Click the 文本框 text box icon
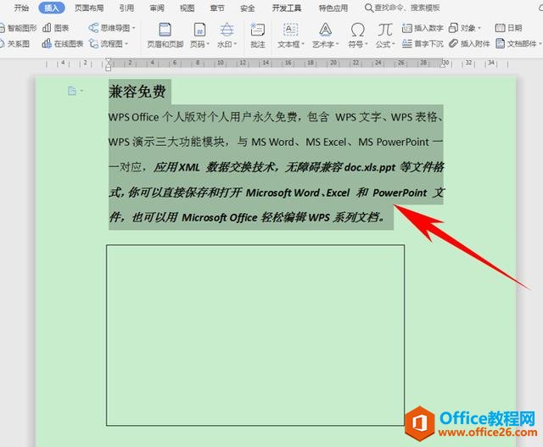Viewport: 543px width, 447px height. click(290, 30)
